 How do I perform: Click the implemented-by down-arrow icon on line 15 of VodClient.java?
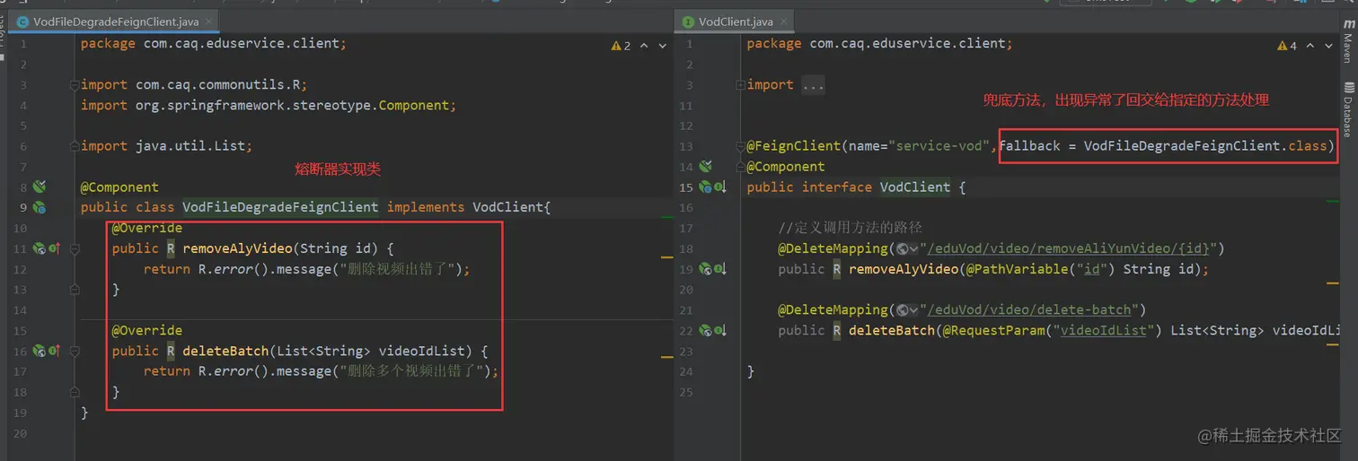click(x=720, y=187)
